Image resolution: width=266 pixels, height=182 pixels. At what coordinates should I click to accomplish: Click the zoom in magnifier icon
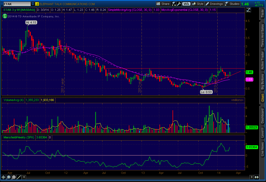[x=8, y=177]
